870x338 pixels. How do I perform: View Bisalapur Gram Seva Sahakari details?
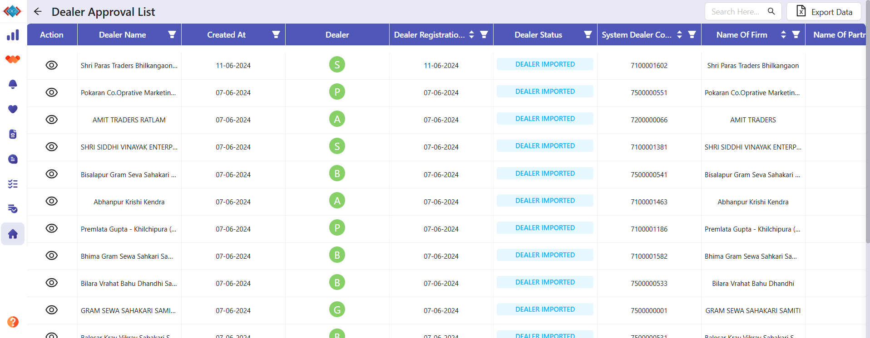(x=52, y=174)
